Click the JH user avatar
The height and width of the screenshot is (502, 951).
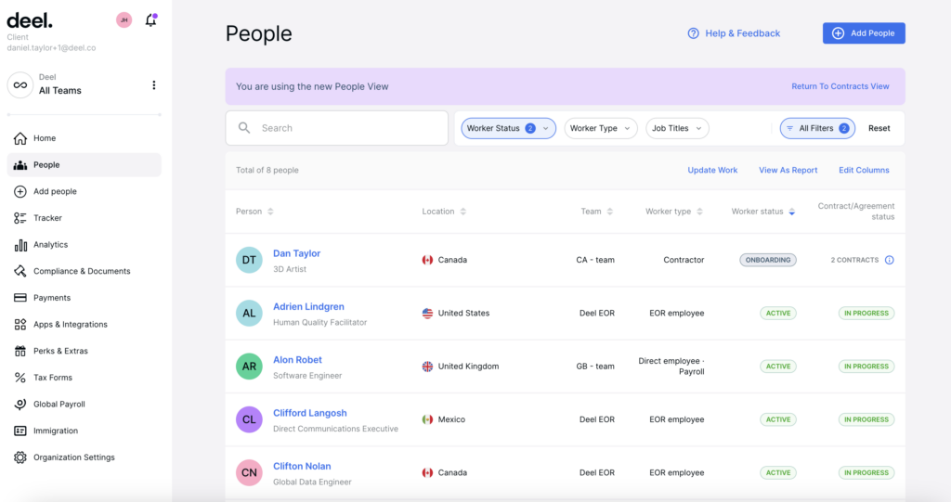tap(124, 20)
